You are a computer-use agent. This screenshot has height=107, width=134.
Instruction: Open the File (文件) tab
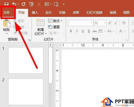pyautogui.click(x=6, y=13)
